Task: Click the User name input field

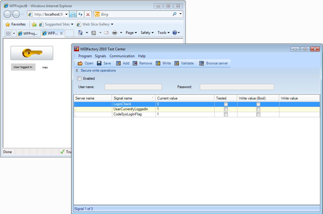Action: 133,87
